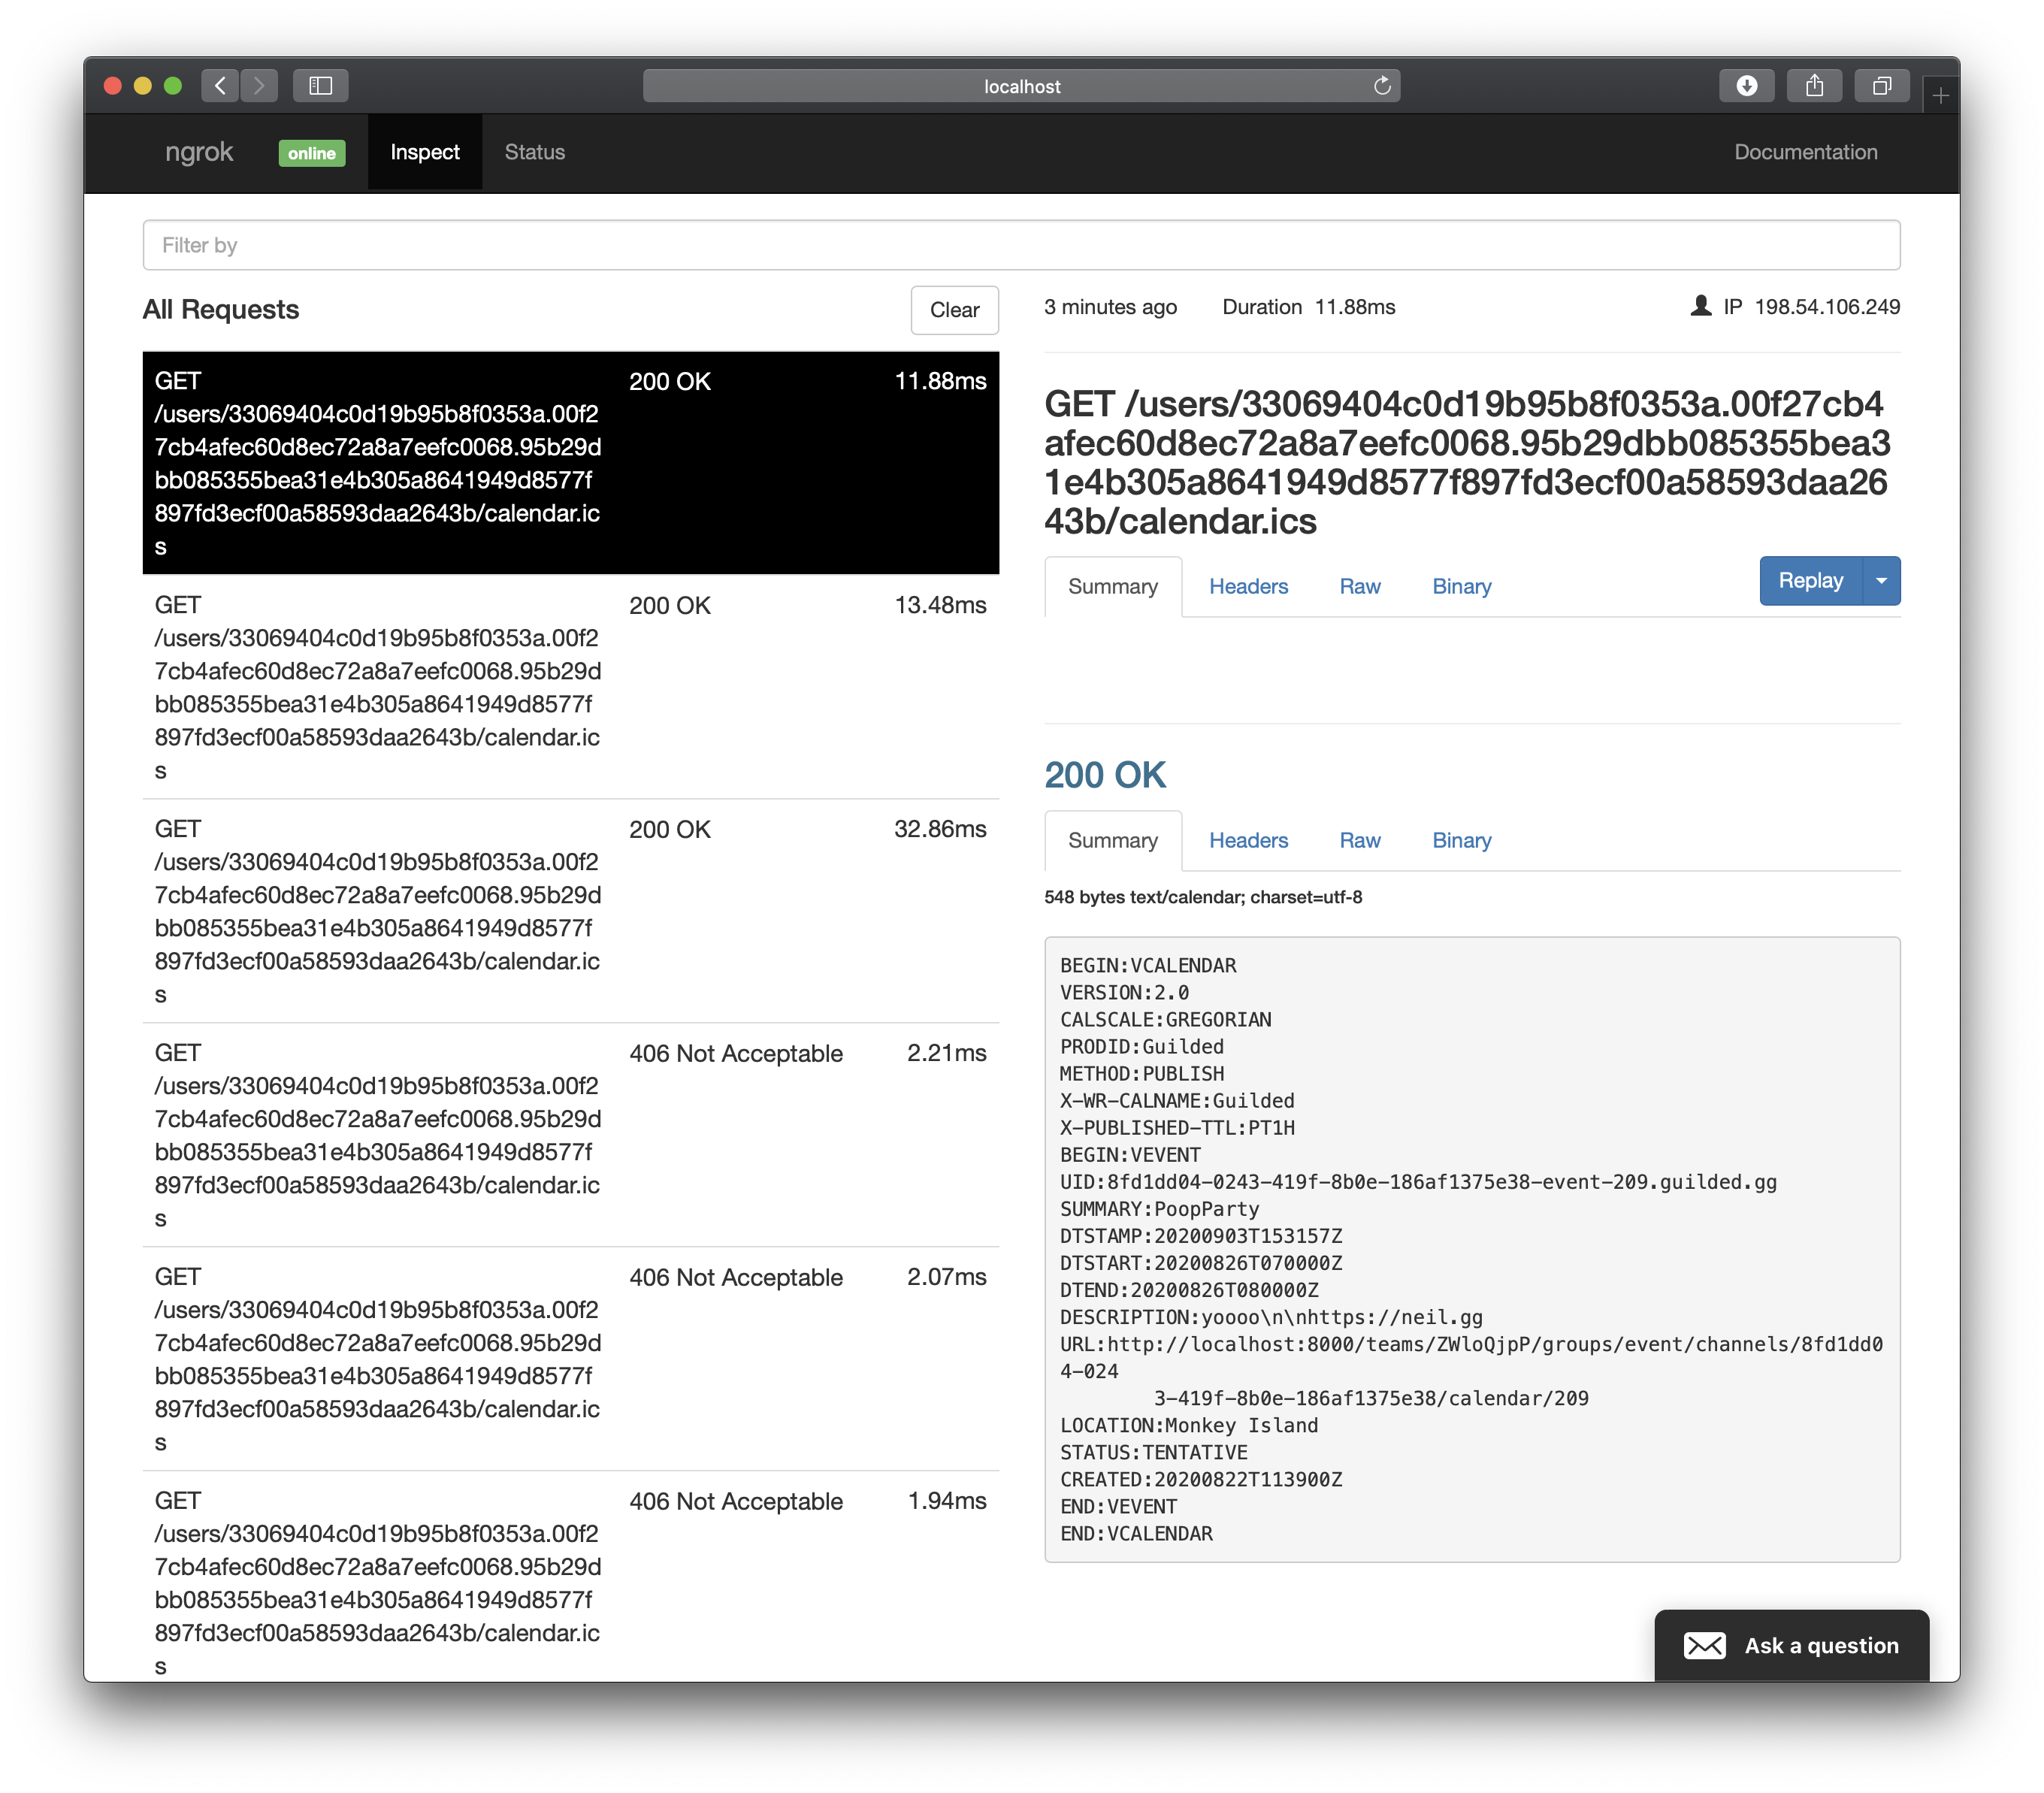Select the 13.48ms request row
This screenshot has height=1793, width=2044.
tap(570, 687)
